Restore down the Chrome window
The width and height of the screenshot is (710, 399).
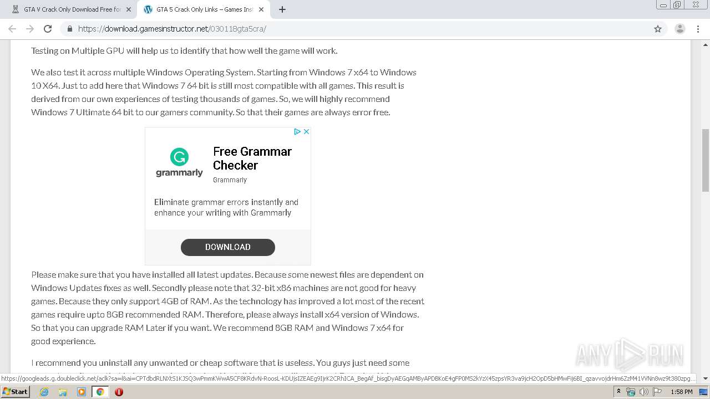pos(677,5)
